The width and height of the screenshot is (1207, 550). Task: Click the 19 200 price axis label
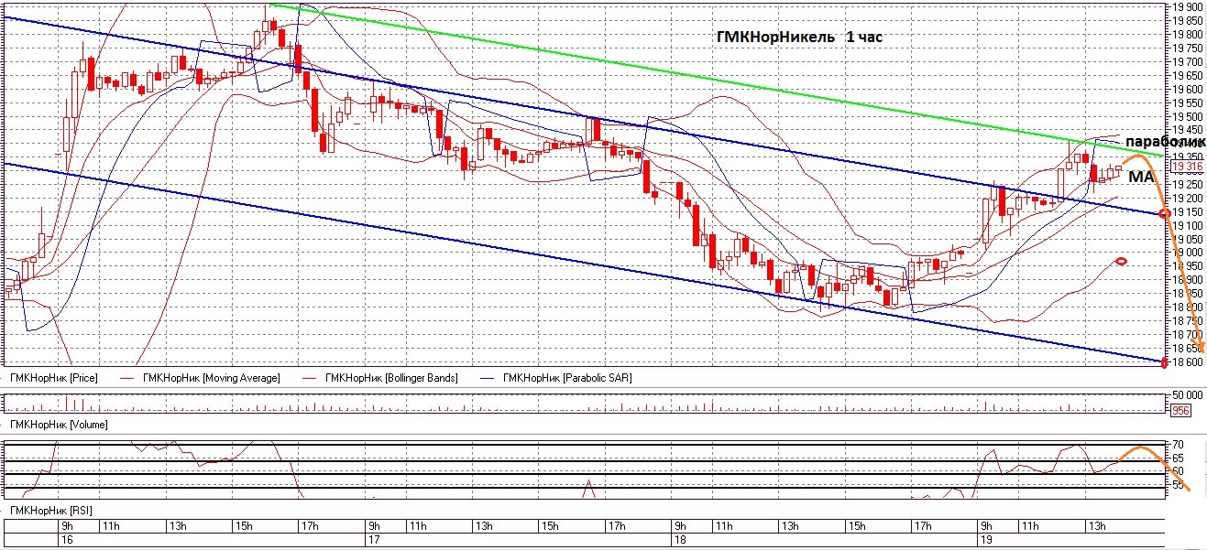(x=1188, y=199)
